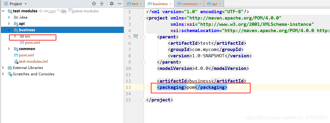Select the src folder
Screen dimensions: 330x123
28,36
